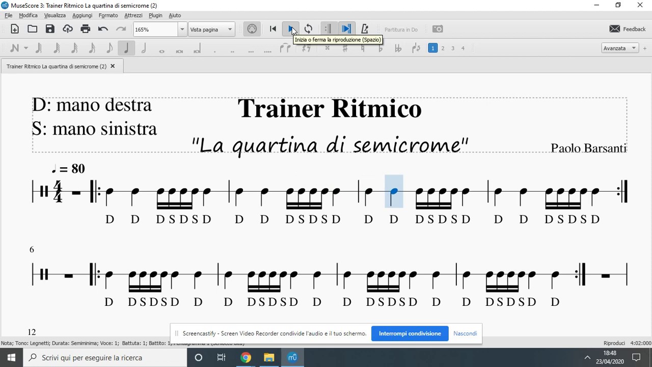Open the Aiuto menu
This screenshot has height=367, width=652.
click(175, 15)
